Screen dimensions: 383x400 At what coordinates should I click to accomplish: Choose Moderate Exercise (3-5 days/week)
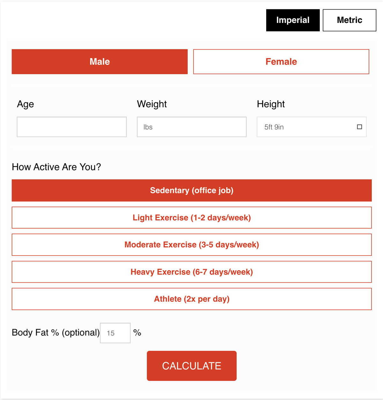tap(191, 245)
